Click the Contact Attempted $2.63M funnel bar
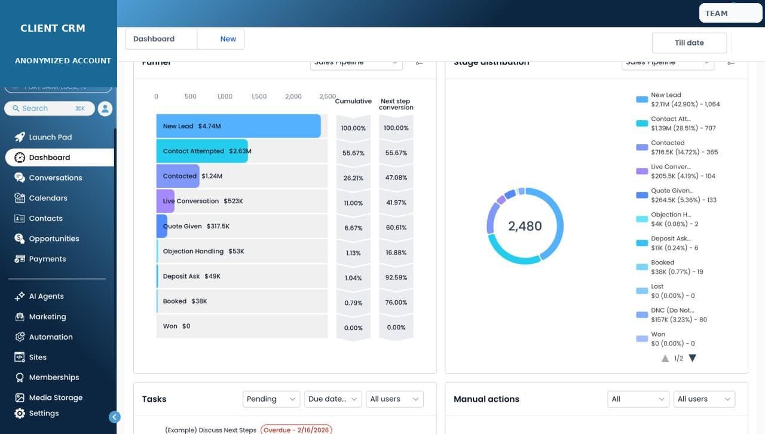 point(202,151)
